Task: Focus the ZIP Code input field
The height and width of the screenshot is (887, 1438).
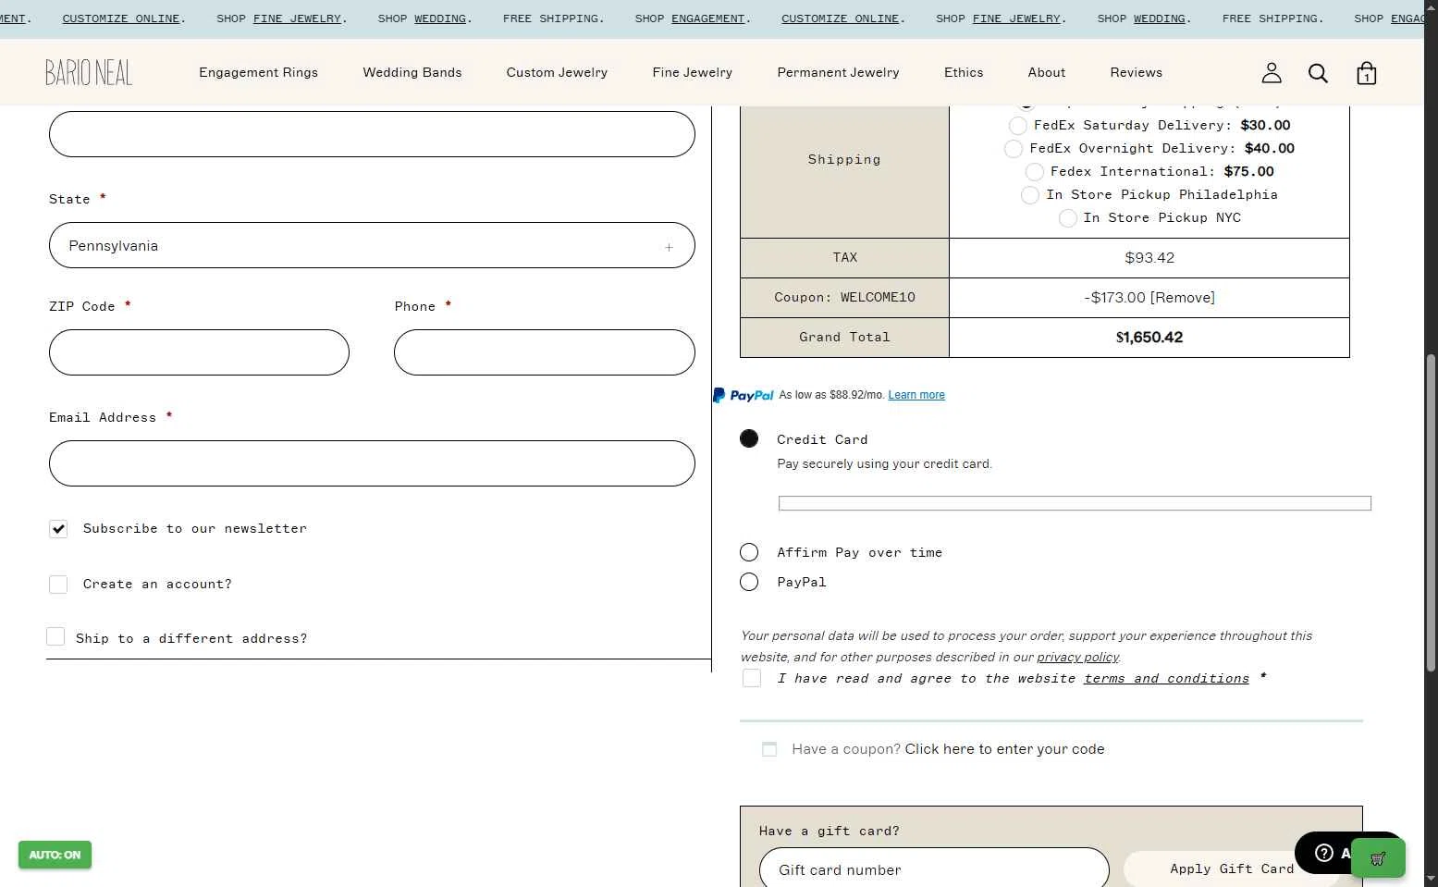Action: point(199,352)
